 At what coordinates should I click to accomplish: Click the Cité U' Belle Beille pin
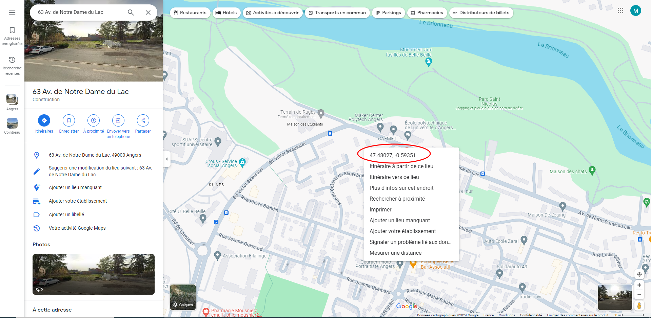click(203, 219)
